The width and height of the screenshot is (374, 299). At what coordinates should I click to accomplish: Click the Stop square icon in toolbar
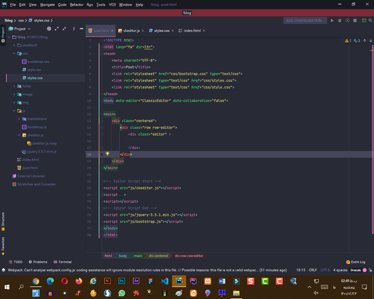pos(355,20)
